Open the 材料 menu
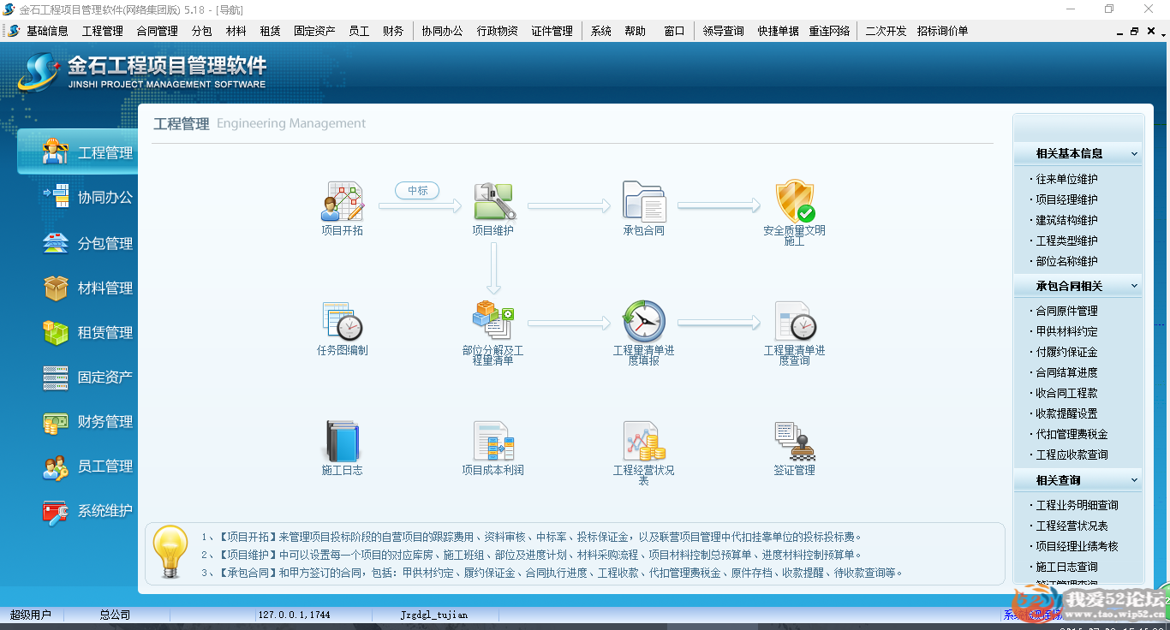 [236, 31]
